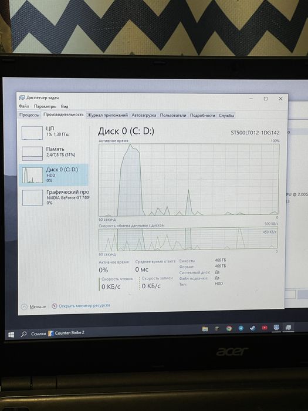Click the Емкость 466 ГБ value
Screen dimensions: 308x411
click(x=220, y=260)
